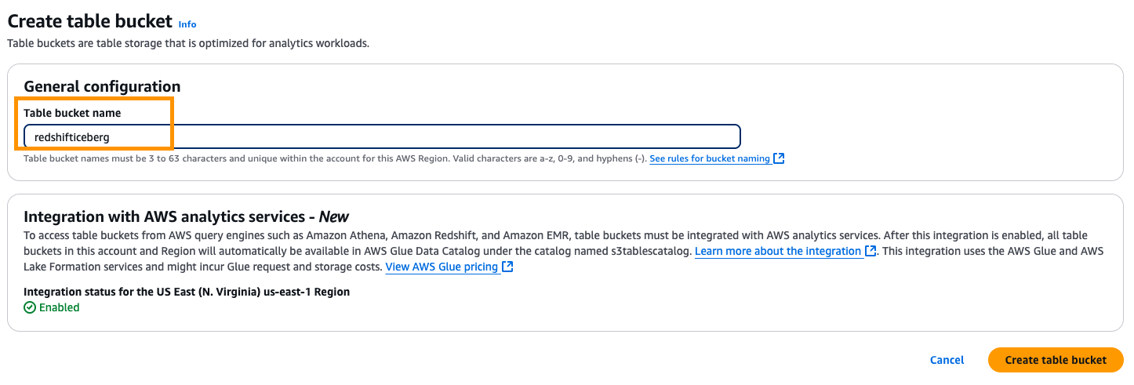Click the Info link beside the page title

187,24
